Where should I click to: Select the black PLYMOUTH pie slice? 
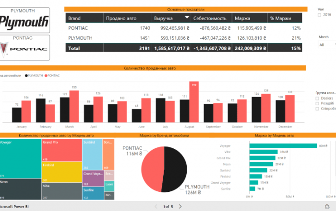coord(175,170)
